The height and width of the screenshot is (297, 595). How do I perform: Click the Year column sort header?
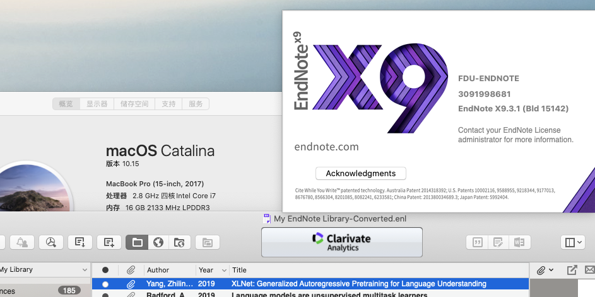pyautogui.click(x=213, y=270)
